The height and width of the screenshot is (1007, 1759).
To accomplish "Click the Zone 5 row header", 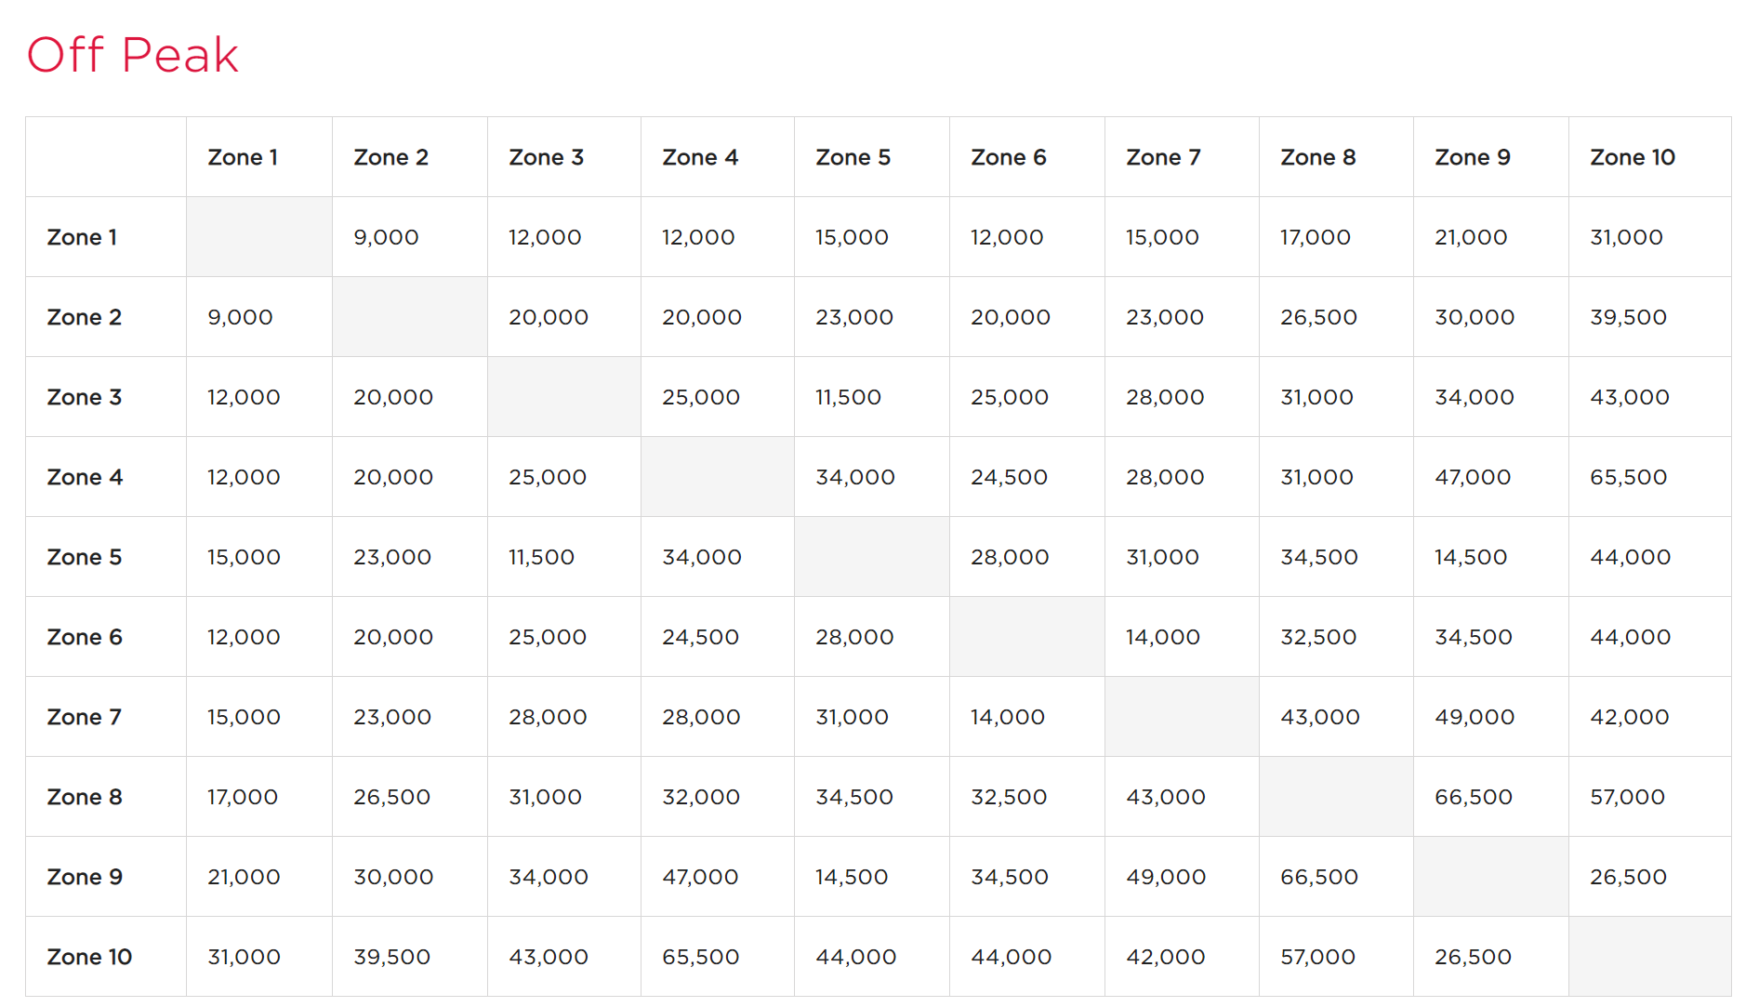I will click(x=85, y=557).
